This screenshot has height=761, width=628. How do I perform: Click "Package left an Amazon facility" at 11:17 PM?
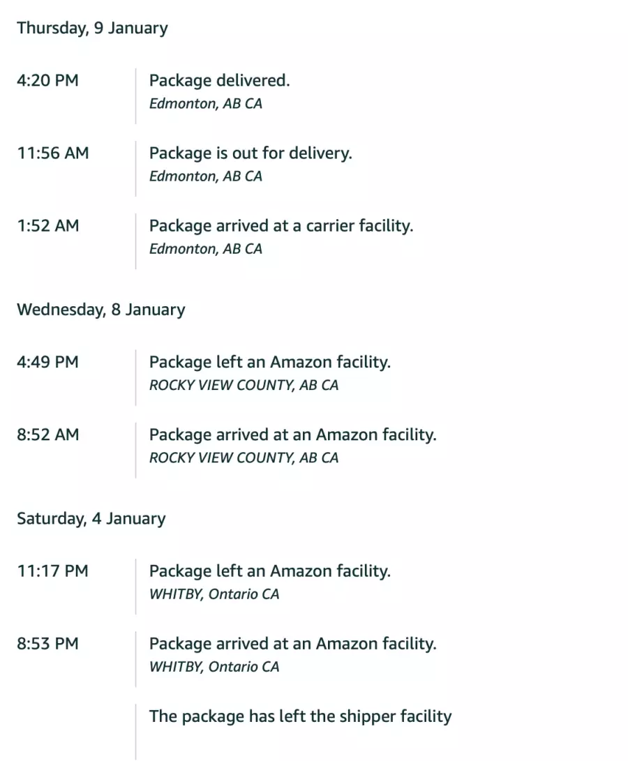click(269, 572)
